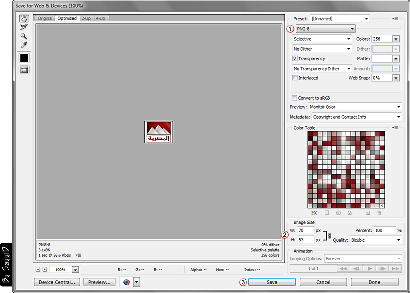Viewport: 410px width, 293px height.
Task: Click the shift colors to web palette icon
Action: pyautogui.click(x=338, y=213)
